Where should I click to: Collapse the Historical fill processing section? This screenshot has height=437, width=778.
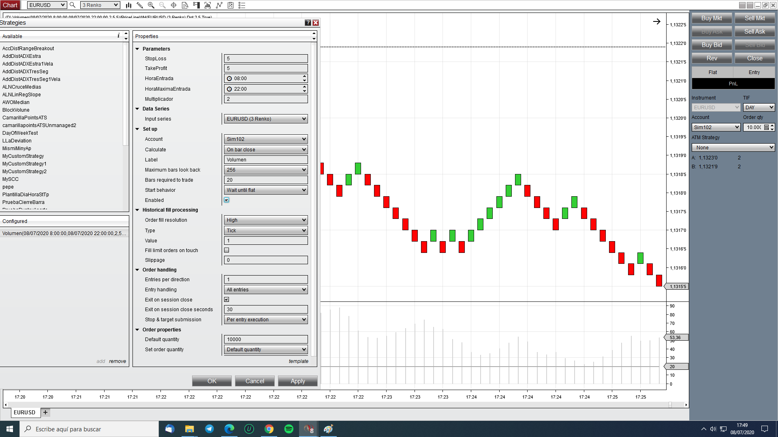click(x=137, y=210)
